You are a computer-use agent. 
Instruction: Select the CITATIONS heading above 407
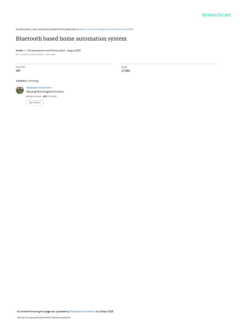pyautogui.click(x=21, y=67)
